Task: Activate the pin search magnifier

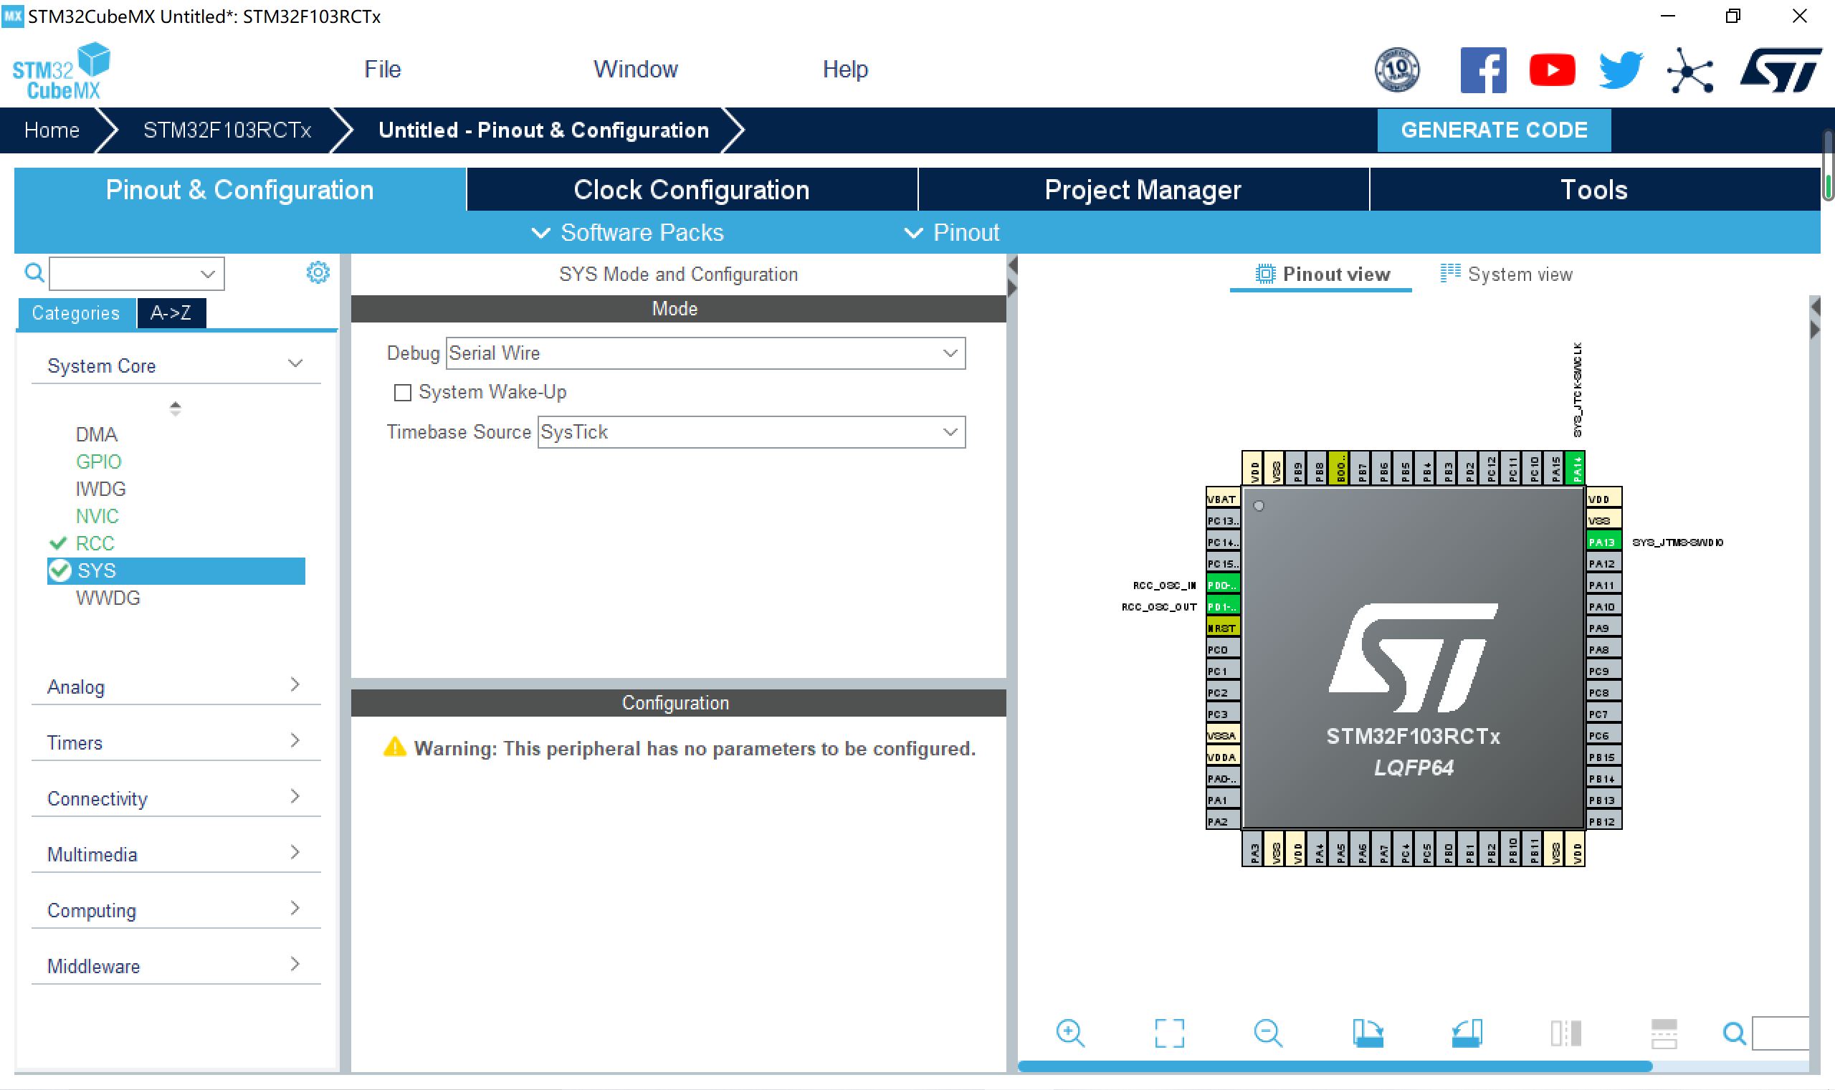Action: 1735,1033
